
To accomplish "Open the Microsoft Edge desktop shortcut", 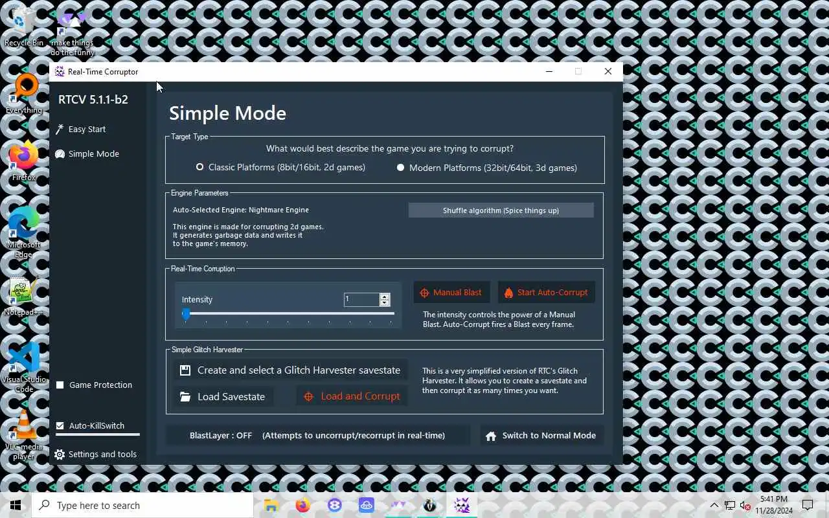I will point(23,233).
